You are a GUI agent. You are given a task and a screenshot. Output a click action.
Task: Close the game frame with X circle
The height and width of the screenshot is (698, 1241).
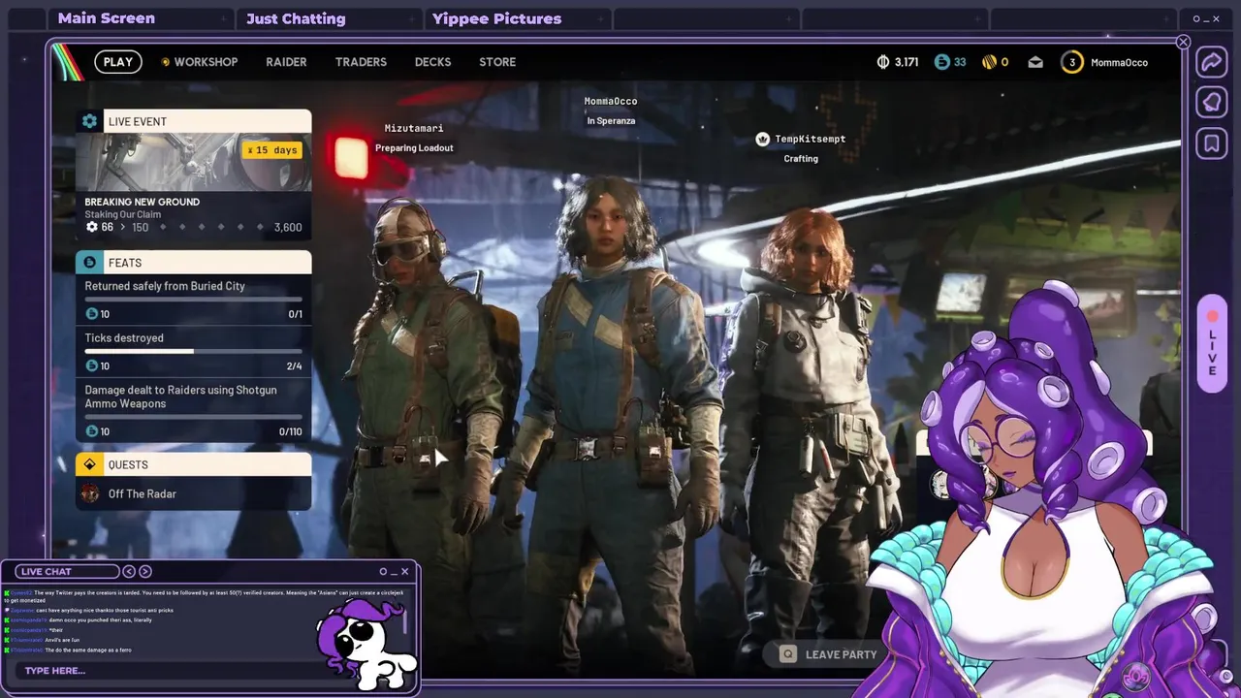[x=1183, y=42]
